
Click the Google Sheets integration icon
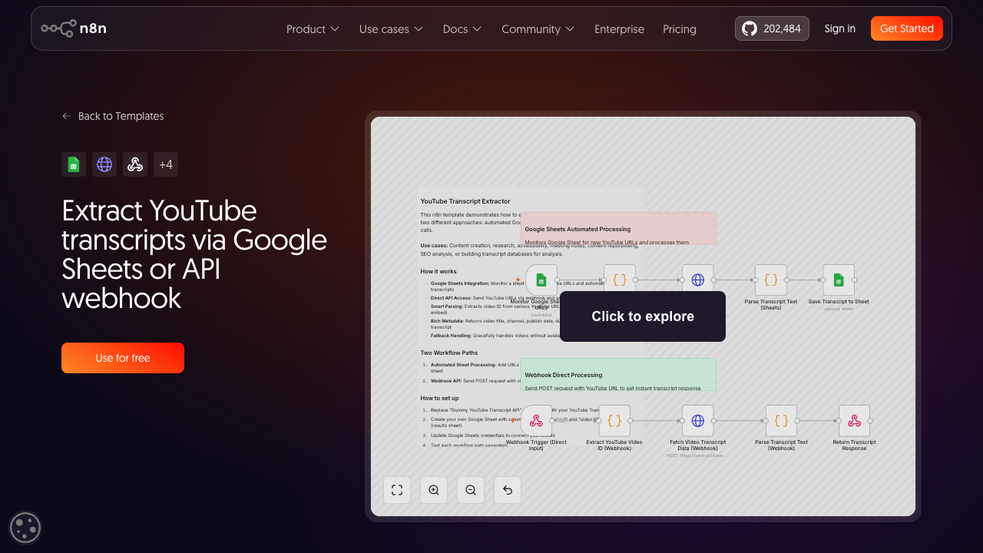(74, 164)
